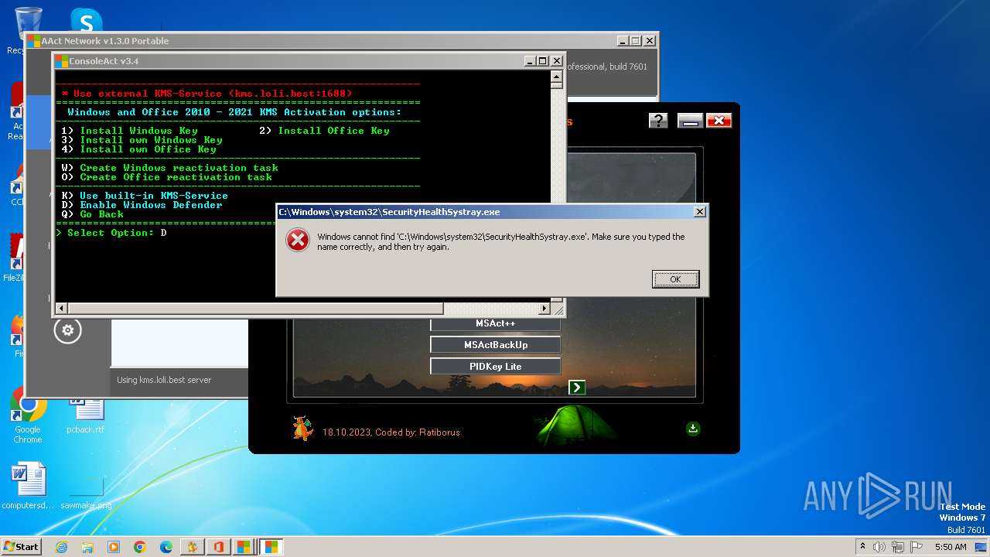The width and height of the screenshot is (990, 557).
Task: Open Windows Explorer folder taskbar icon
Action: click(87, 547)
